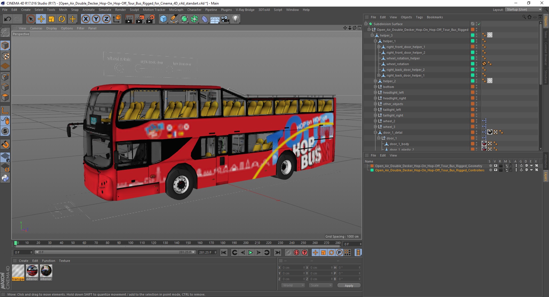Activate the Move tool in top toolbar
The height and width of the screenshot is (297, 549).
(41, 19)
